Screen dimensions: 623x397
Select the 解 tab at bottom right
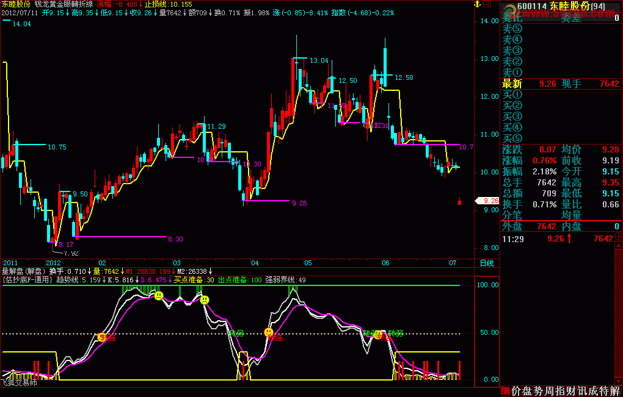pyautogui.click(x=617, y=391)
